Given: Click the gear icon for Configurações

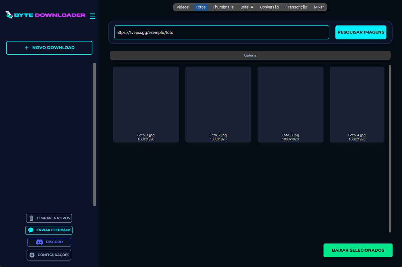Looking at the screenshot, I should [32, 255].
